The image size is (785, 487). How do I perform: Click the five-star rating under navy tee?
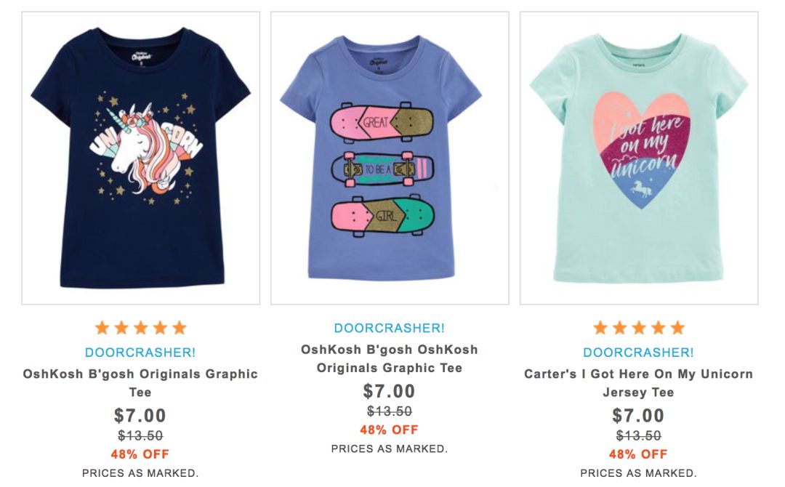[141, 328]
